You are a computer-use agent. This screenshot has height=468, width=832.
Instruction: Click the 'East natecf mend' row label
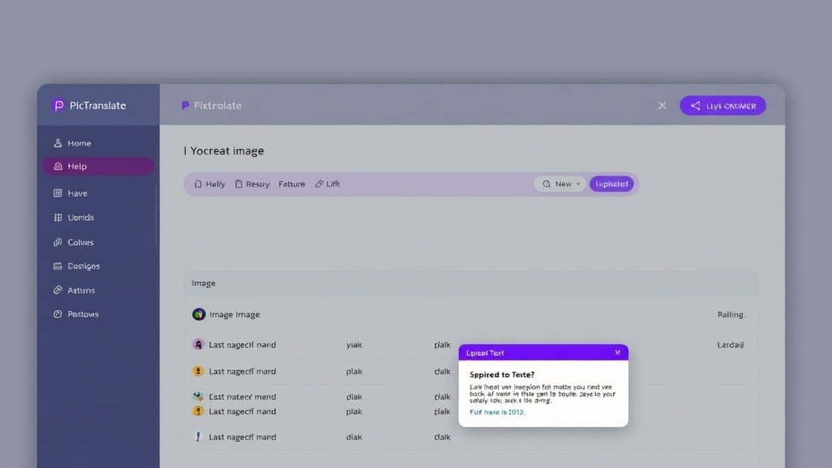pos(243,397)
